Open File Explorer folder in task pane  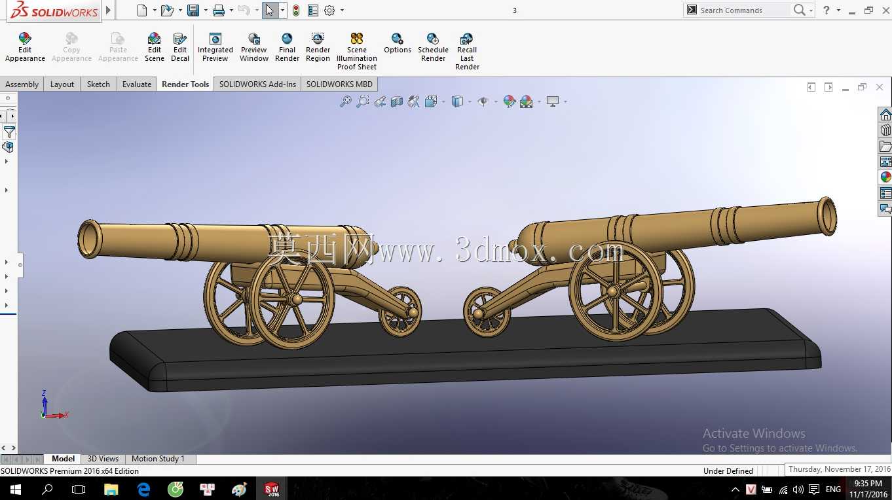pos(885,146)
